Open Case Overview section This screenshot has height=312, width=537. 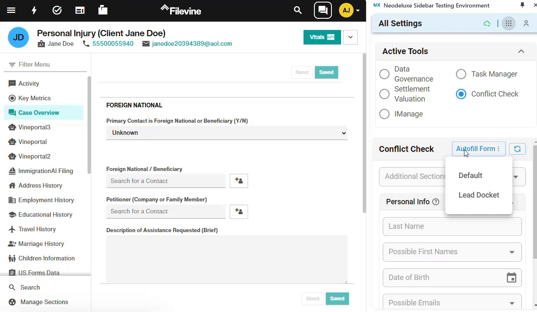tap(43, 113)
